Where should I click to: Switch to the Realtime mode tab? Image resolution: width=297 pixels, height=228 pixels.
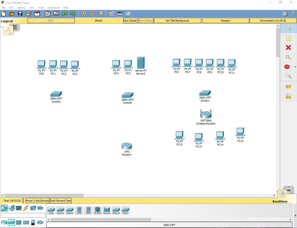tap(280, 201)
